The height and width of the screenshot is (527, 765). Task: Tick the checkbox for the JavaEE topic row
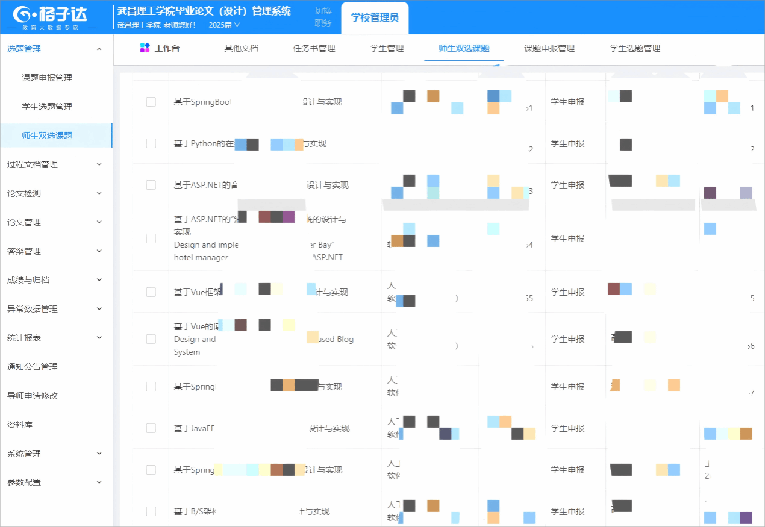(x=151, y=428)
